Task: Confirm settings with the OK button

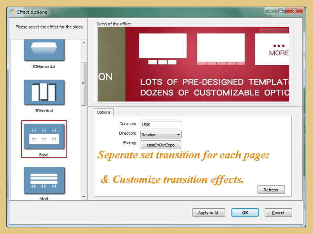Action: point(245,213)
